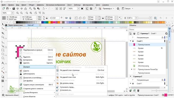
Task: Click Копировать in context menu
Action: (x=37, y=60)
